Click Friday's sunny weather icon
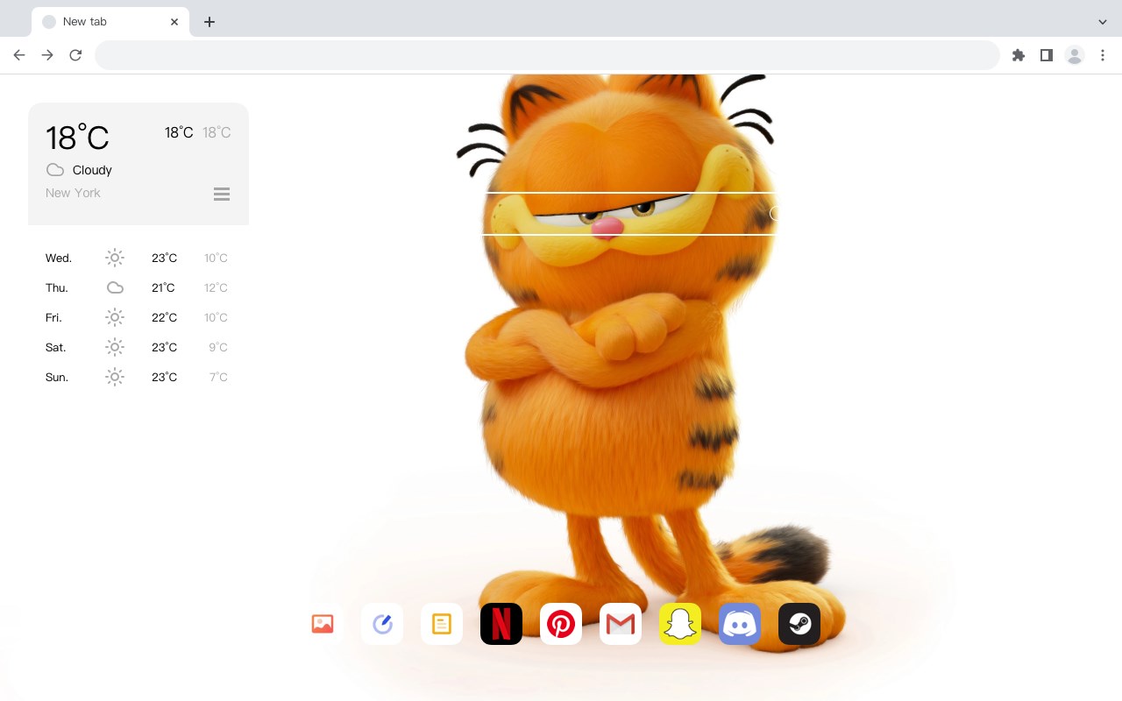Screen dimensions: 1122x701 (115, 317)
